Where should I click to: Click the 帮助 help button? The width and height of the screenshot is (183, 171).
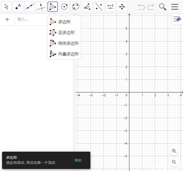(x=78, y=160)
